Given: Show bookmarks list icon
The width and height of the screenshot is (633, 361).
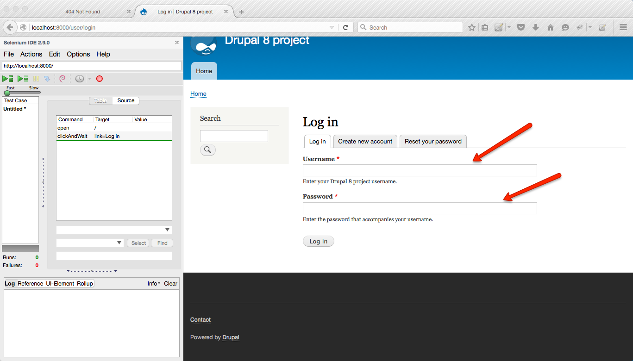Looking at the screenshot, I should pos(485,27).
